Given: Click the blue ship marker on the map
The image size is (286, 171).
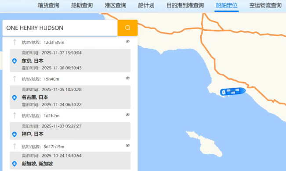Looking at the screenshot, I should [233, 91].
